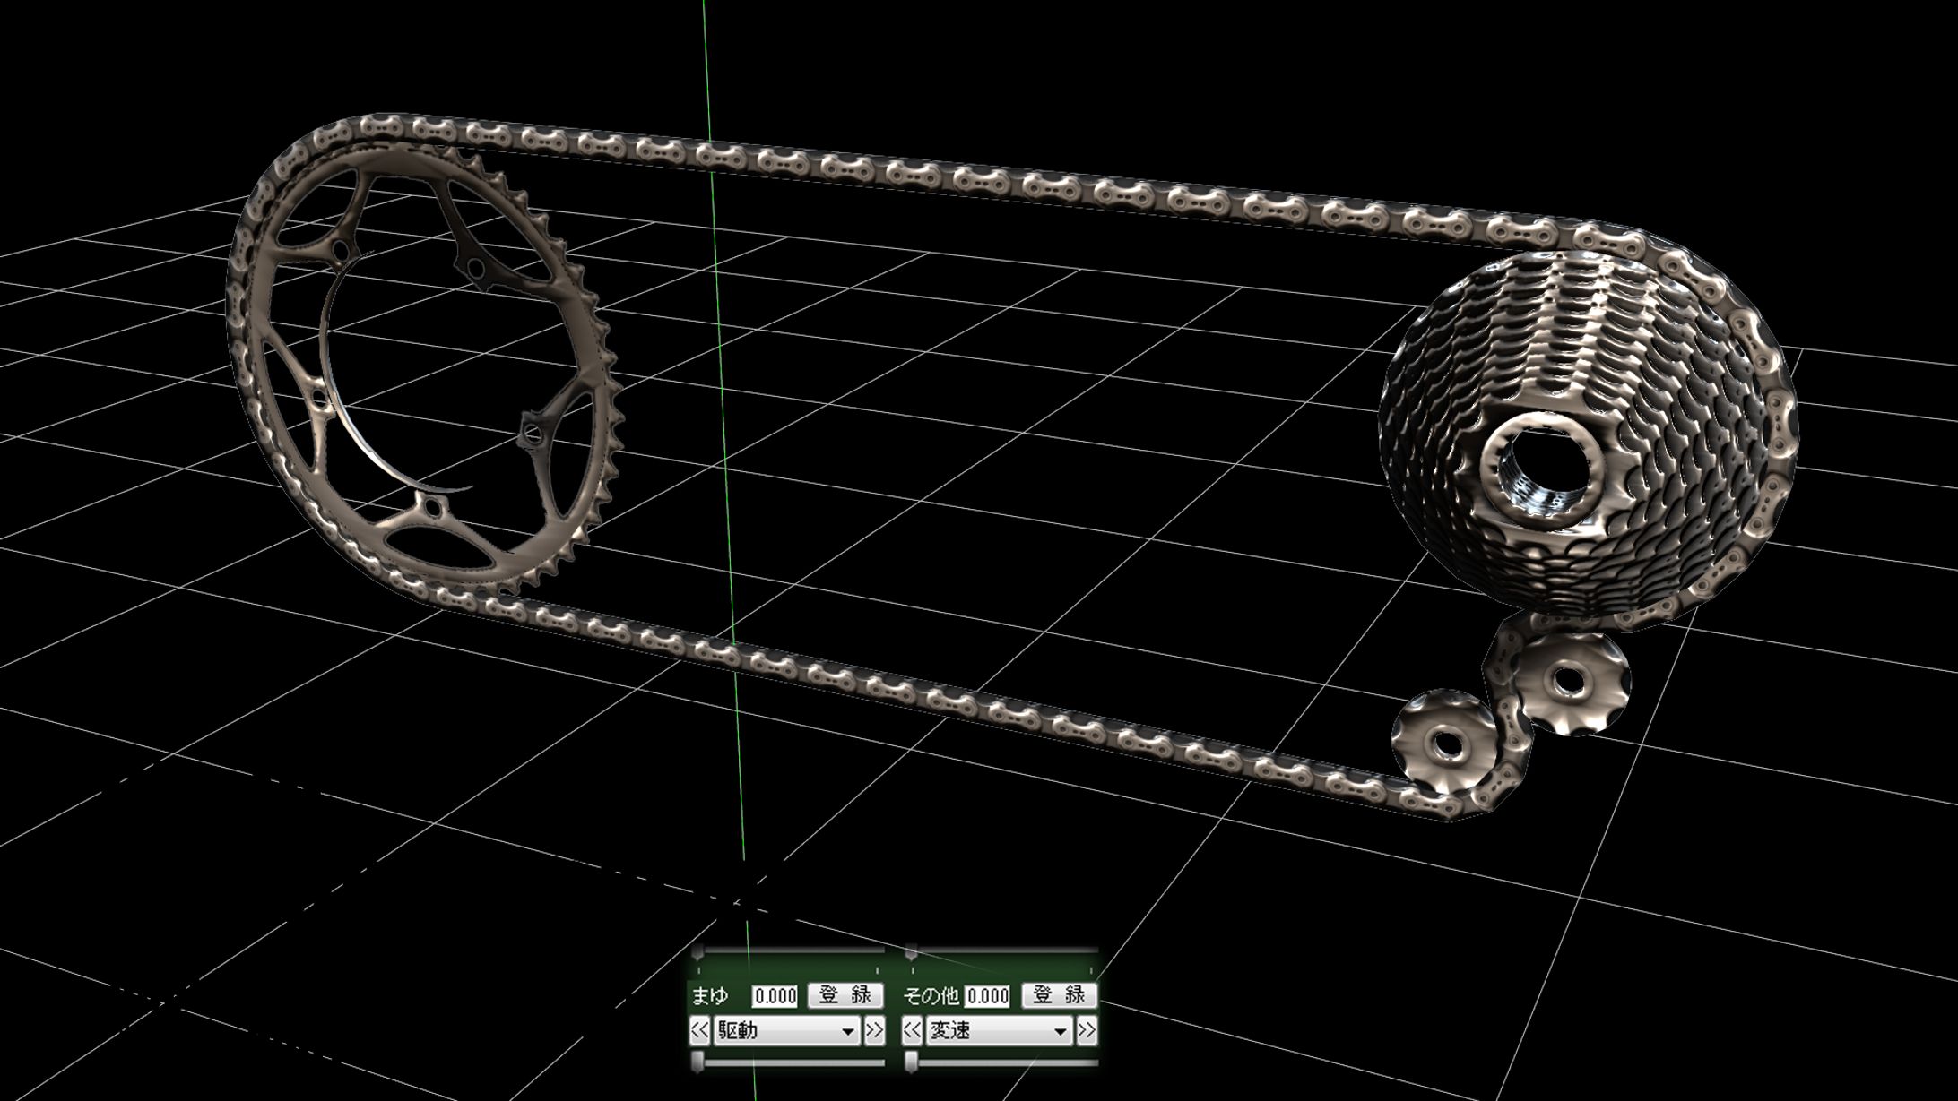Open the 変速 morph dropdown

[999, 1031]
